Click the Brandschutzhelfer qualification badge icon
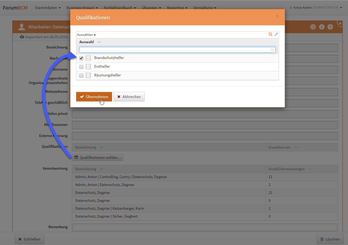Viewport: 348px width, 245px height. pos(88,58)
